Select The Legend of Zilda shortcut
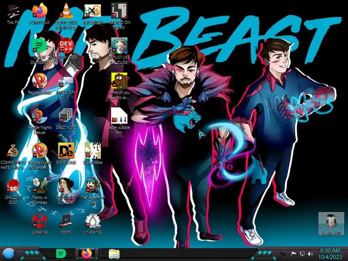 tap(92, 191)
